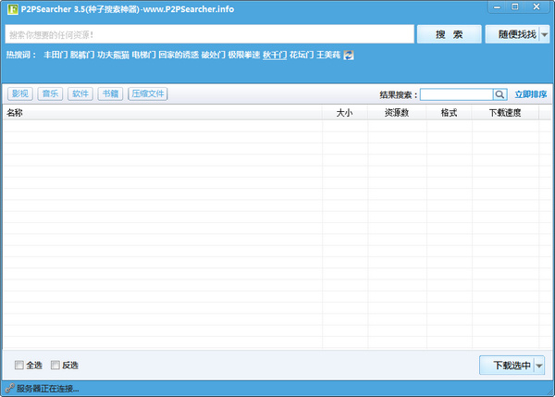
Task: Select the 影视 category tab
Action: point(19,94)
